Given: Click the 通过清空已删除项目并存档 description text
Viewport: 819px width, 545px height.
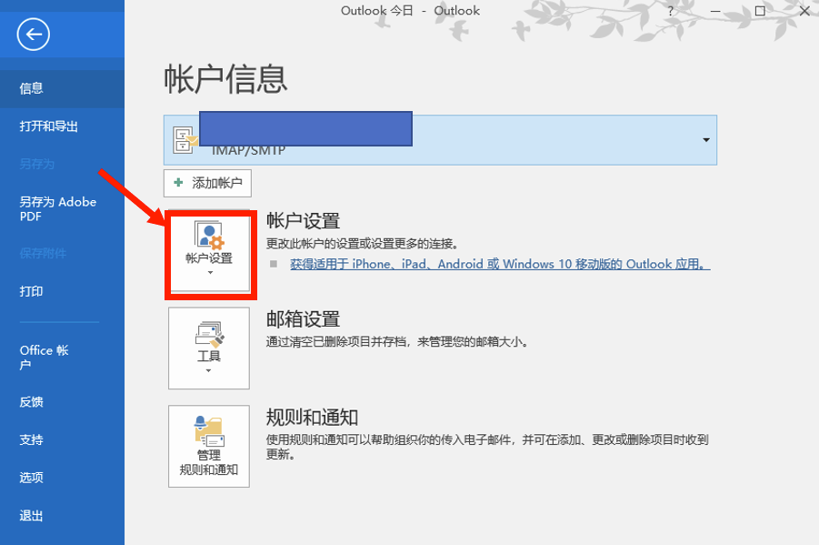Looking at the screenshot, I should [x=398, y=342].
